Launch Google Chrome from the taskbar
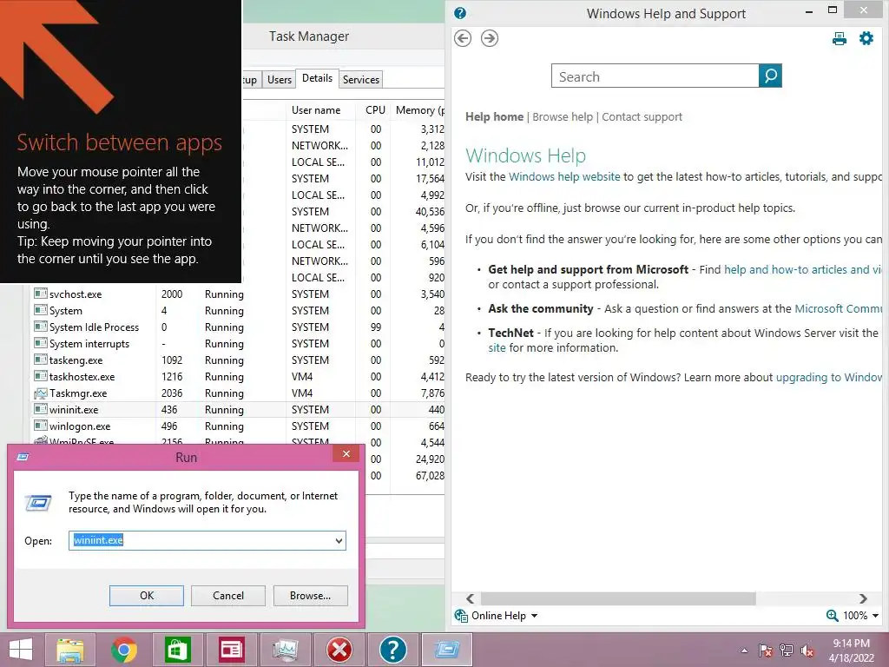This screenshot has width=889, height=667. pos(124,650)
